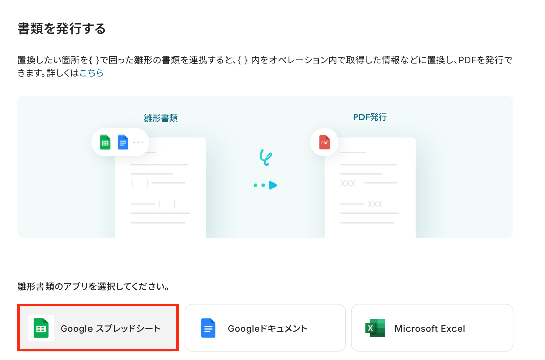Viewport: 545px width, 360px height.
Task: Click the 雛形書類 label in the diagram
Action: coord(161,118)
